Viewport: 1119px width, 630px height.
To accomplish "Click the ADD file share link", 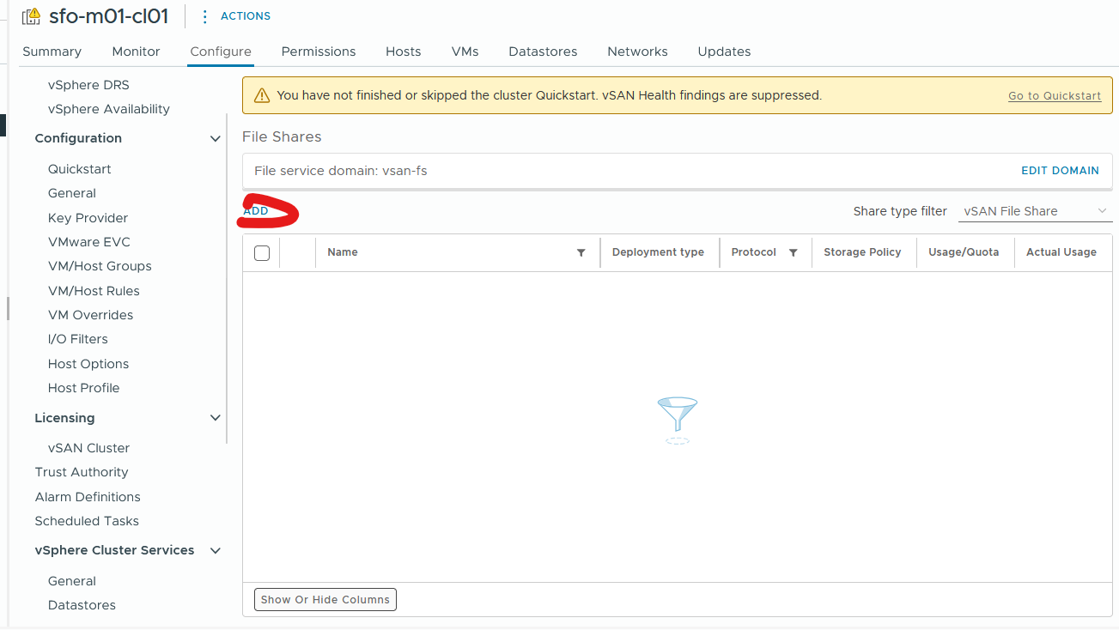I will 256,211.
